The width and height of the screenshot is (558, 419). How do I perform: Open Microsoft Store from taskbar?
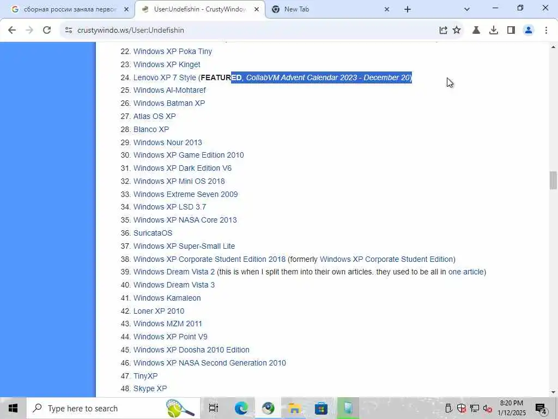321,408
